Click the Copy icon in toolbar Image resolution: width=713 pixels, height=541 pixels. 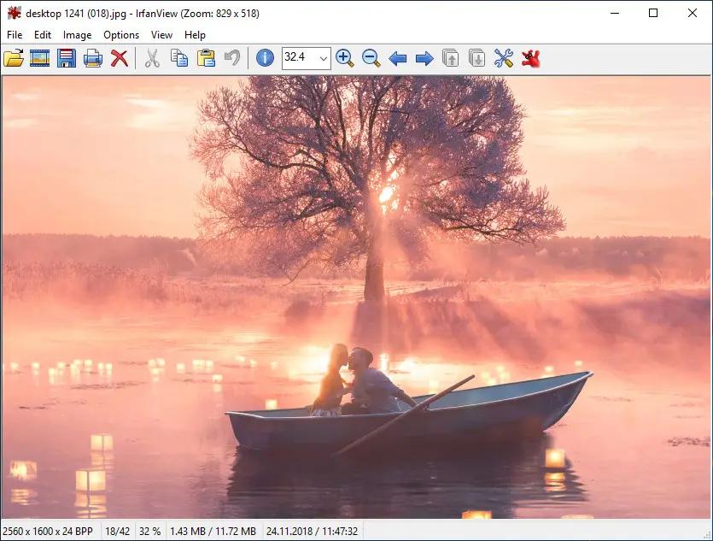[x=179, y=58]
